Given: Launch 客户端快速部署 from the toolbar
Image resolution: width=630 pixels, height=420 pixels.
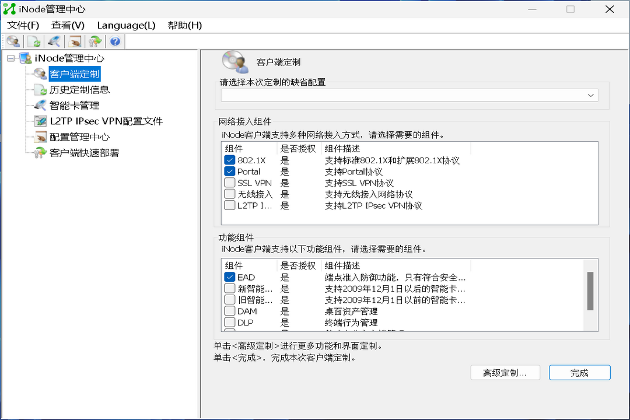Looking at the screenshot, I should 94,41.
